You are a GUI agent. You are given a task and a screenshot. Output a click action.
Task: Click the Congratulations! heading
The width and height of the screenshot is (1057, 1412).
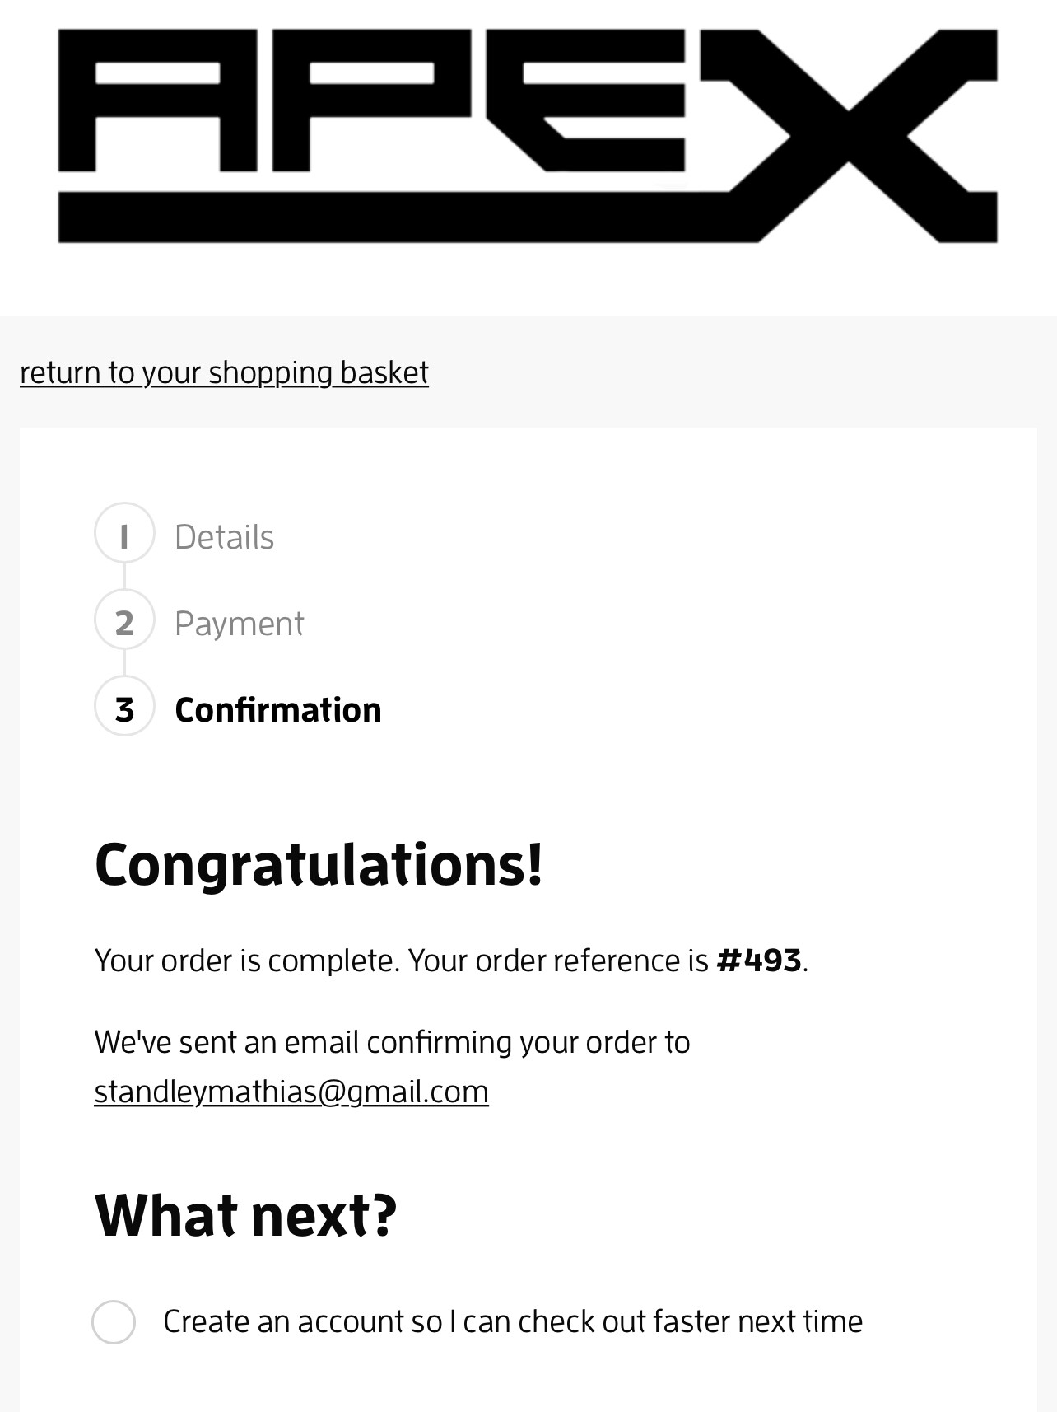pos(319,864)
